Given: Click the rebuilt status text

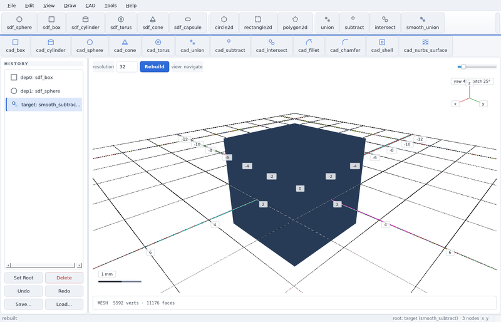Looking at the screenshot, I should [x=9, y=318].
